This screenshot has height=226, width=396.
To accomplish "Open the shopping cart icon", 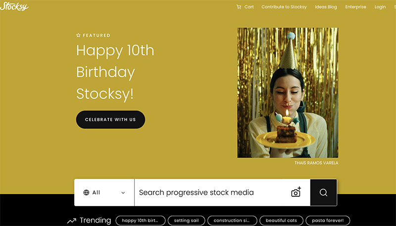I will [239, 7].
